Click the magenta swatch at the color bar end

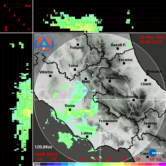click(x=162, y=164)
